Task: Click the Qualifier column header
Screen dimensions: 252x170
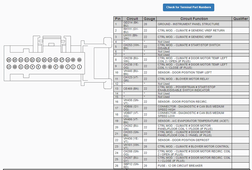Action: [241, 19]
